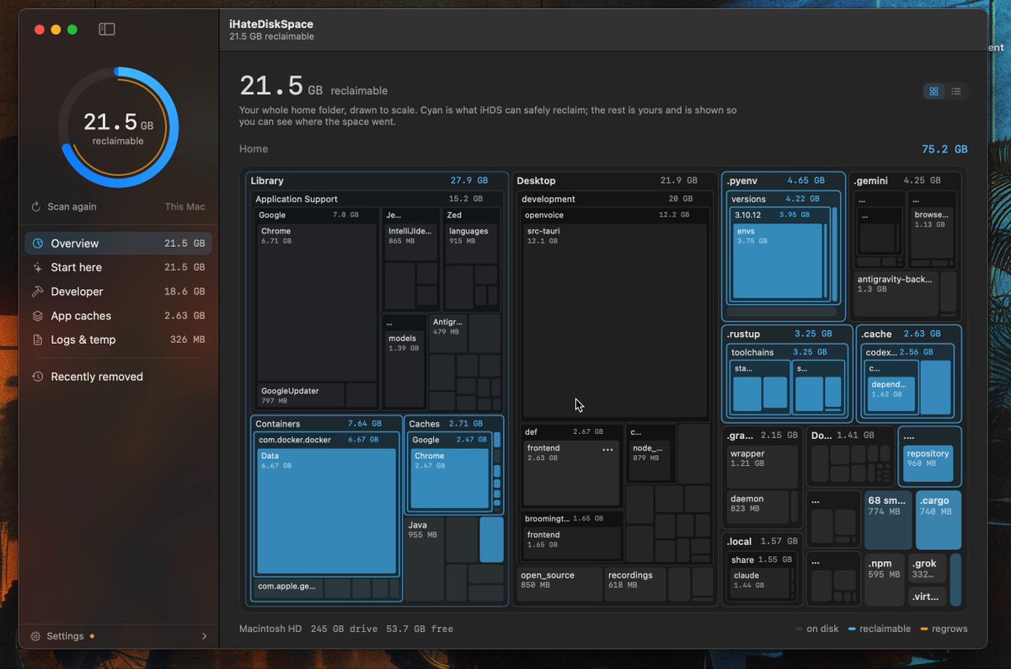Select the Docker Data 6.67 GB block
The width and height of the screenshot is (1011, 669).
tap(326, 511)
